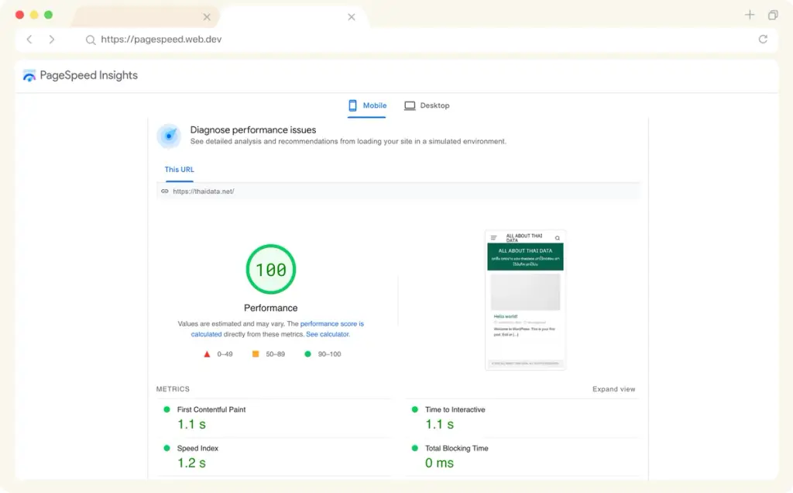Click the https://thaidata.net/ URL text
793x493 pixels.
(x=204, y=191)
